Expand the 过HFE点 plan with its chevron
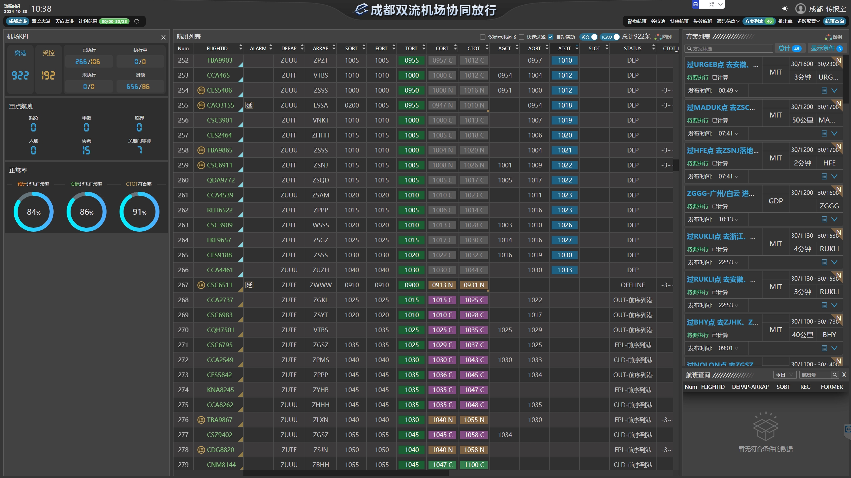 [x=834, y=176]
